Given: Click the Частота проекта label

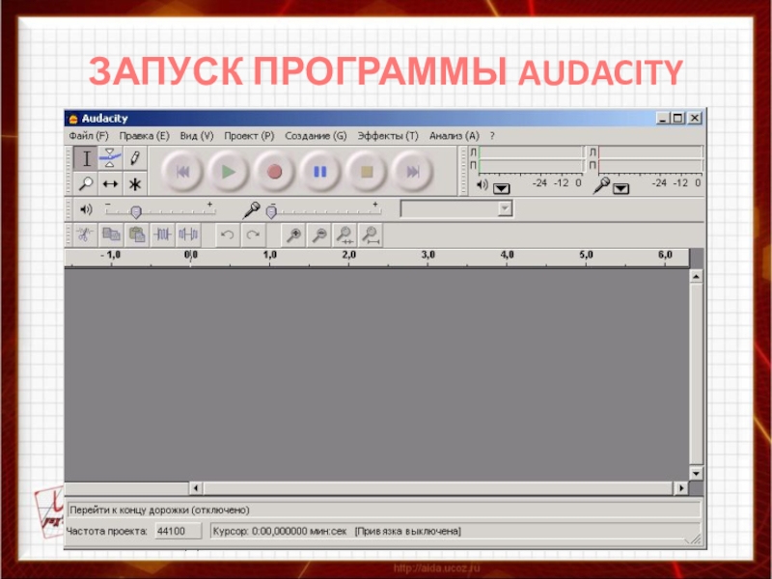Looking at the screenshot, I should [x=106, y=532].
